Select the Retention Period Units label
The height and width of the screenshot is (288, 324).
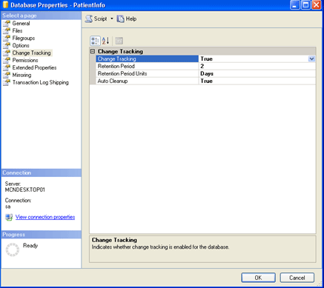(x=122, y=73)
